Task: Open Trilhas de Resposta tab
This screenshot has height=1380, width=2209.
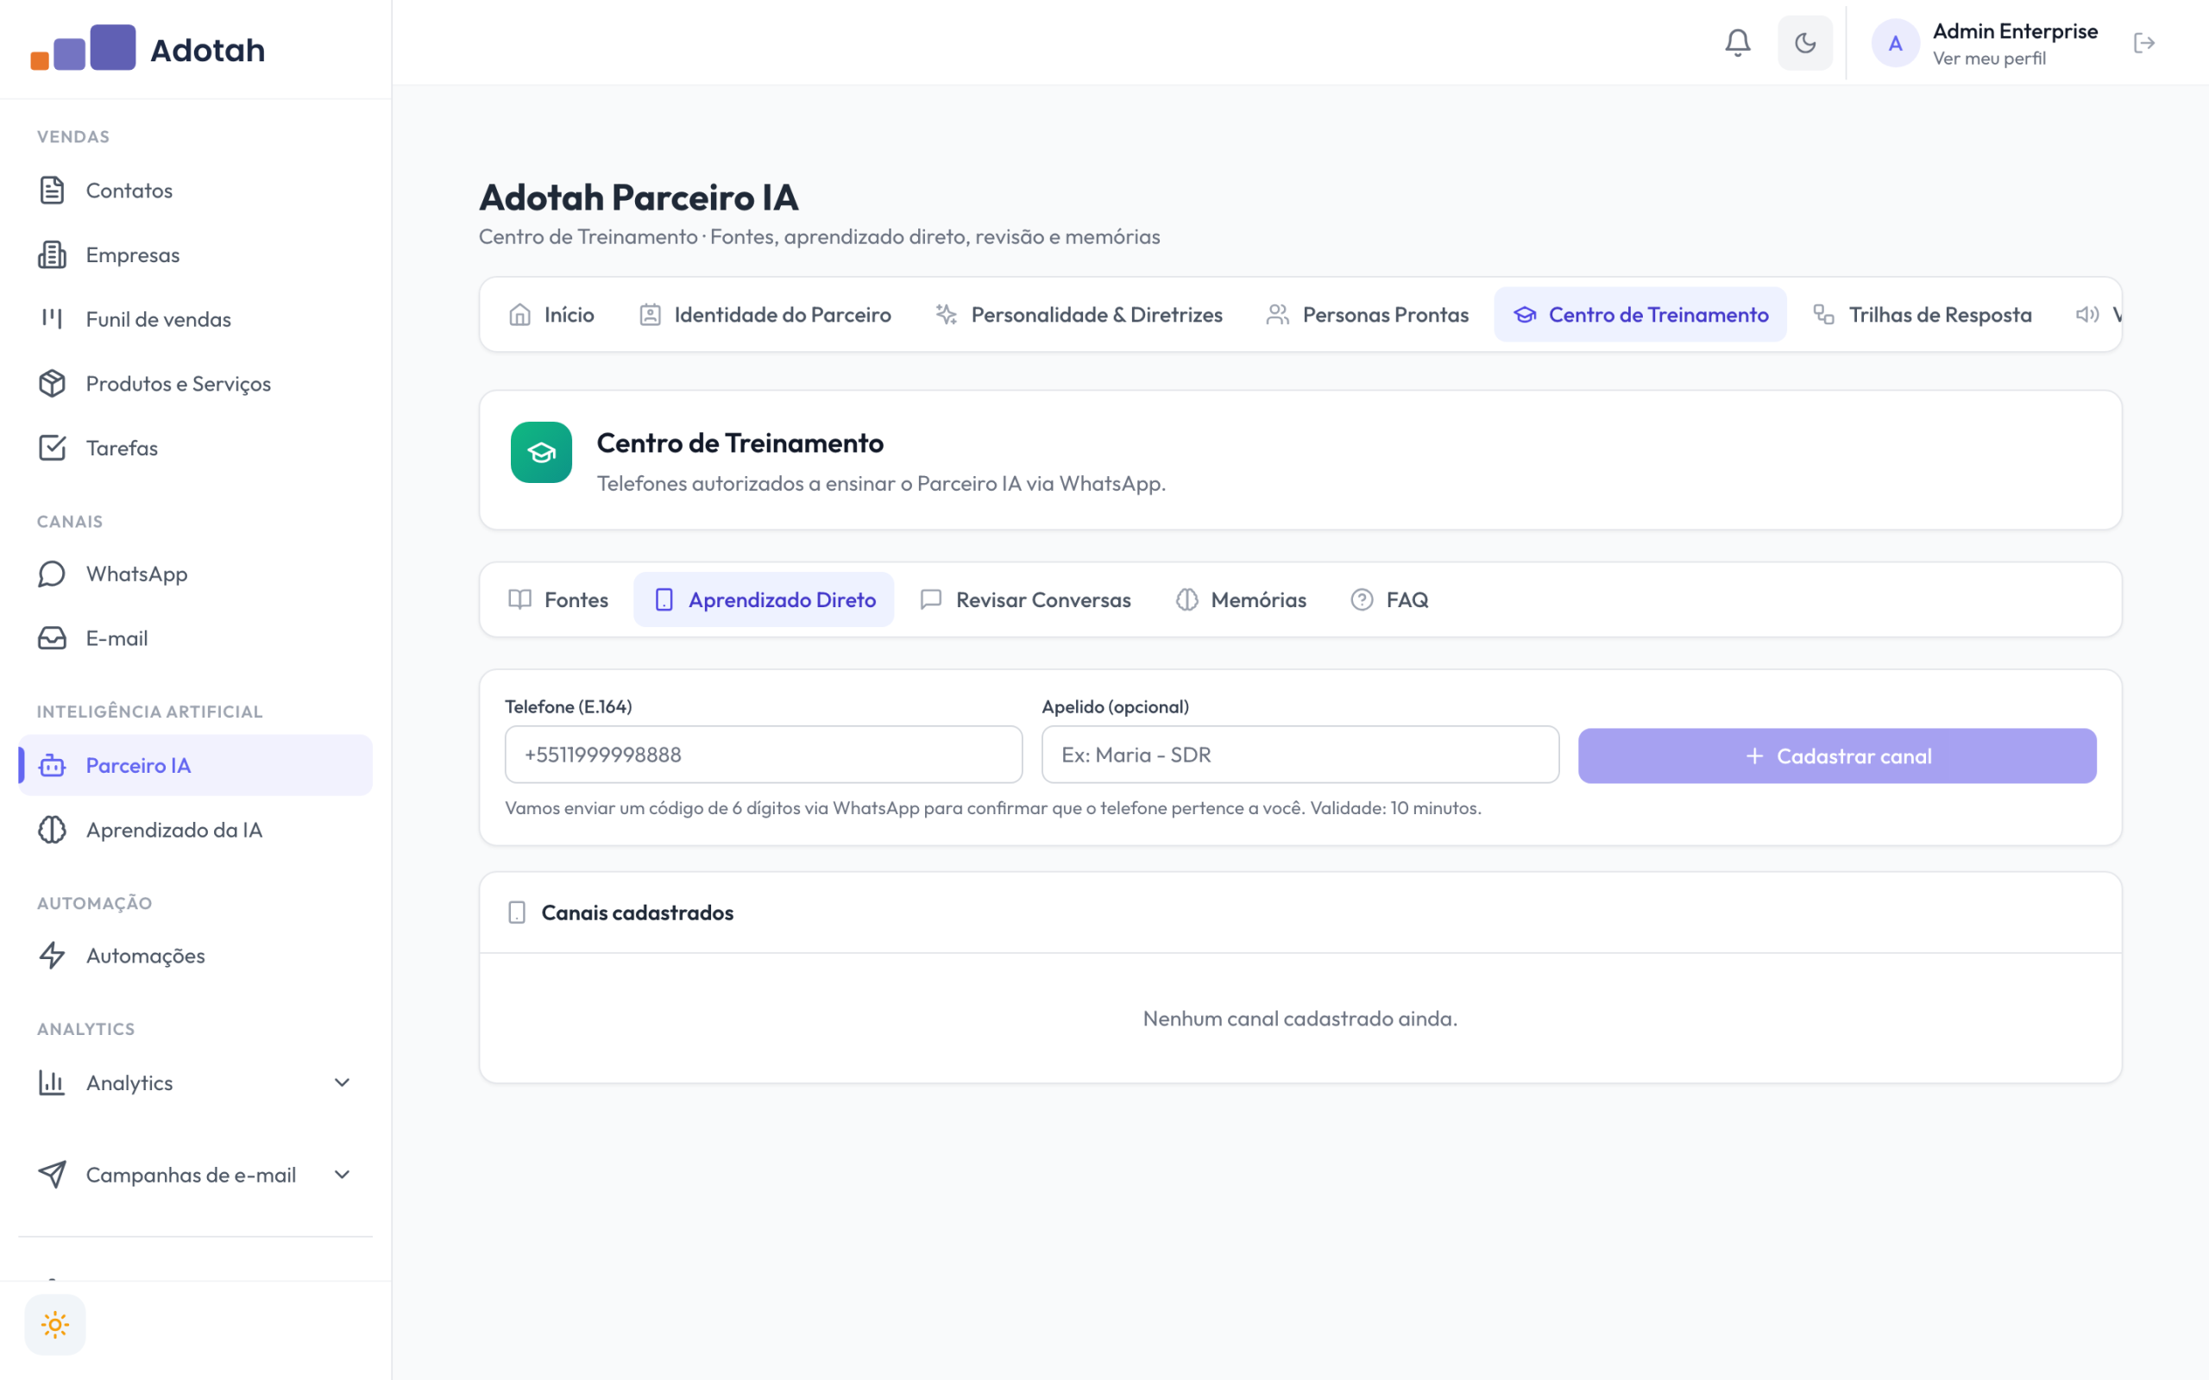Action: (1923, 315)
